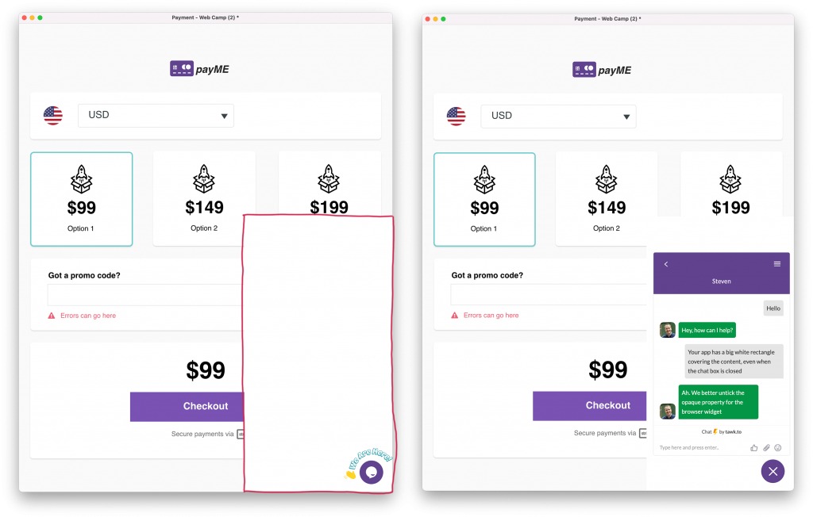Image resolution: width=813 pixels, height=517 pixels.
Task: Click the paperclip attachment icon in chat
Action: pyautogui.click(x=766, y=447)
